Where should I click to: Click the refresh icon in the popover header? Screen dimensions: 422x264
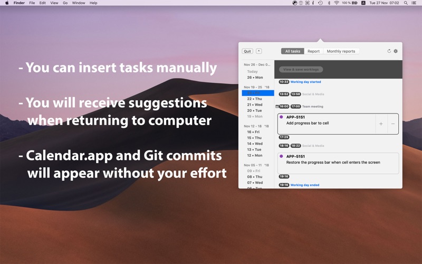(x=389, y=51)
